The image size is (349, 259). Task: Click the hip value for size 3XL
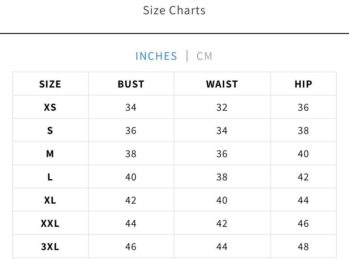click(303, 246)
